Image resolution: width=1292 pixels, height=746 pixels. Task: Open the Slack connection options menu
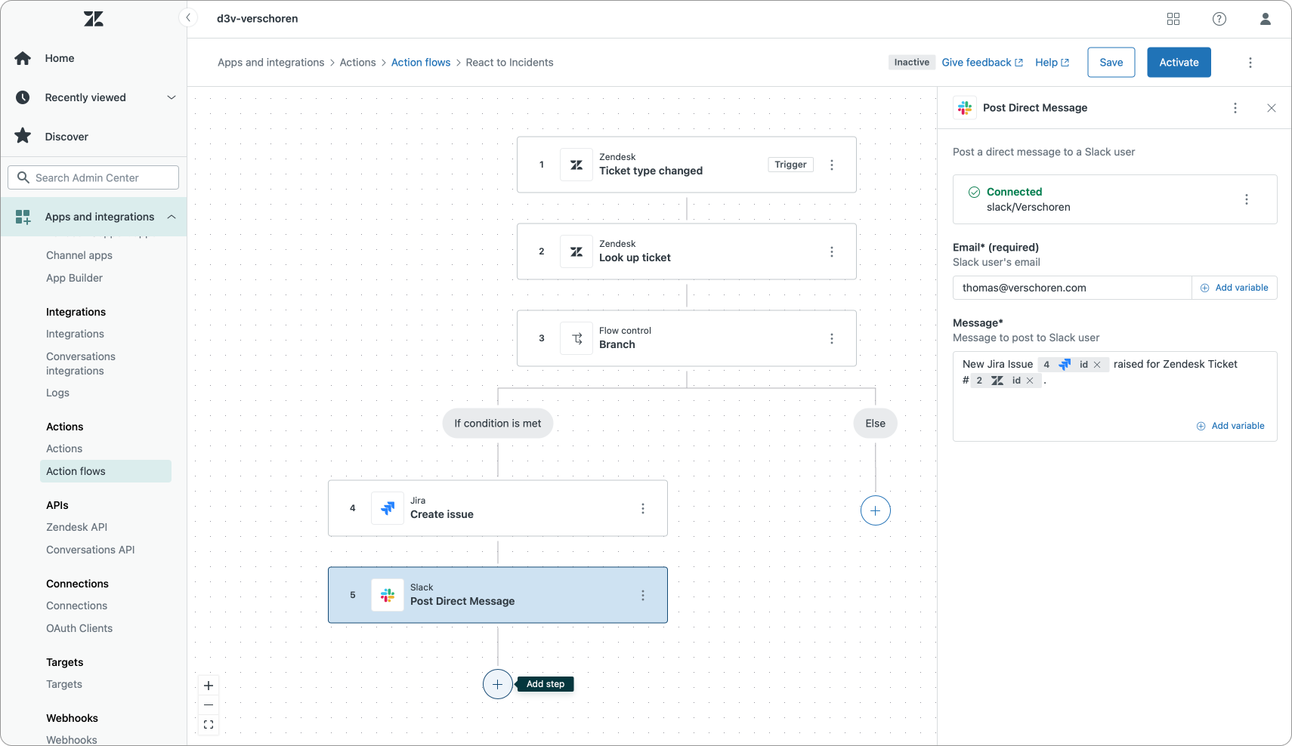click(1247, 199)
